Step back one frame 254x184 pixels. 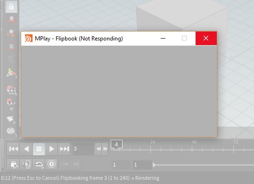click(x=98, y=149)
